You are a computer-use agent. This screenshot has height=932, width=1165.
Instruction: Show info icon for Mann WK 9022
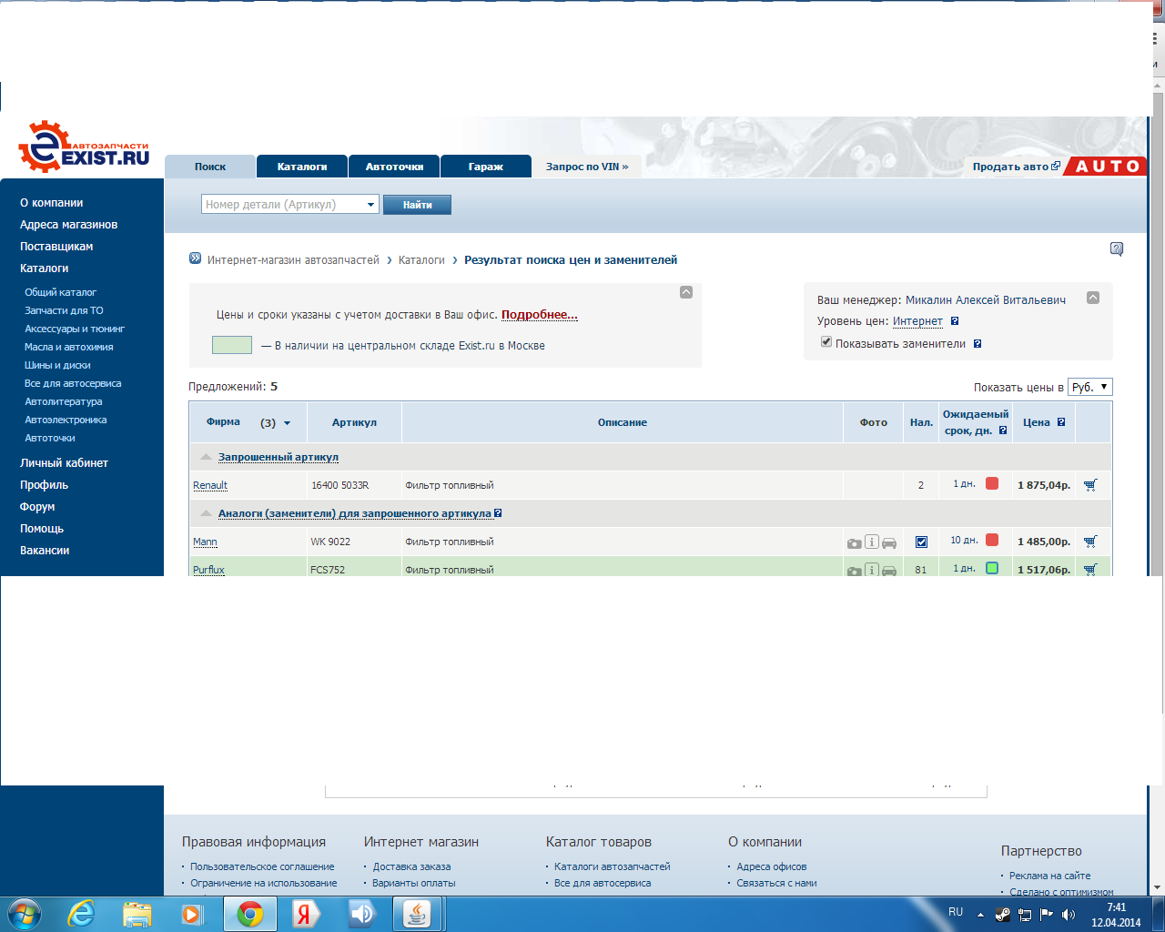point(872,542)
